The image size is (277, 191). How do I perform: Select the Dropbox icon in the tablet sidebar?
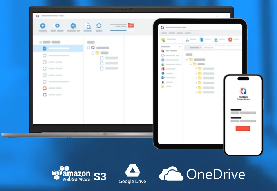tap(163, 73)
